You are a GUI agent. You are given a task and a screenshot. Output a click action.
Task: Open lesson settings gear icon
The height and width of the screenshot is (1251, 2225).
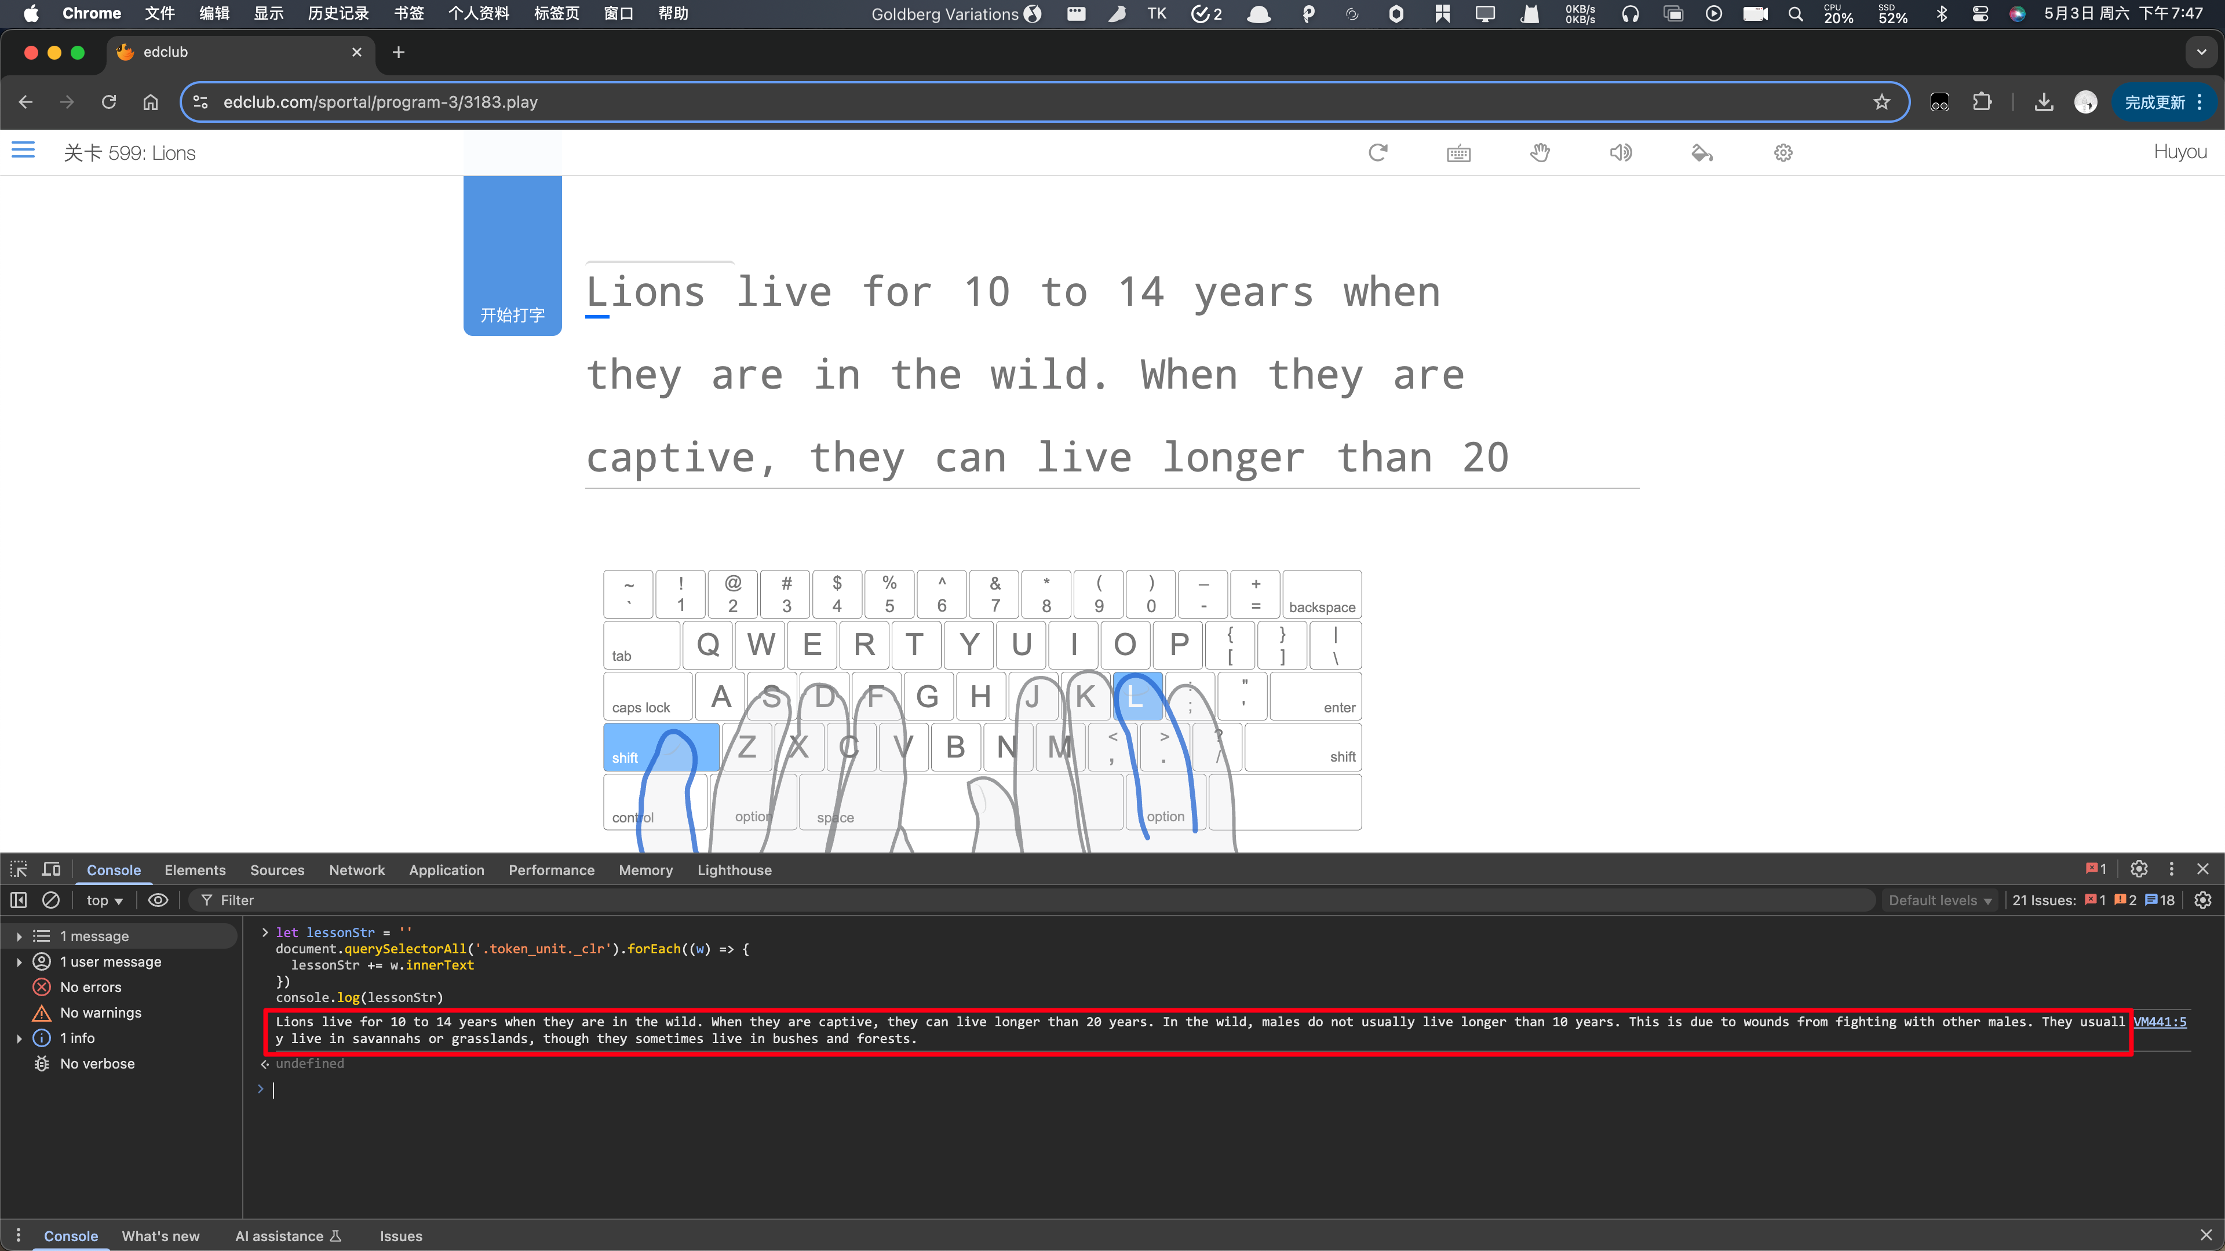1783,153
